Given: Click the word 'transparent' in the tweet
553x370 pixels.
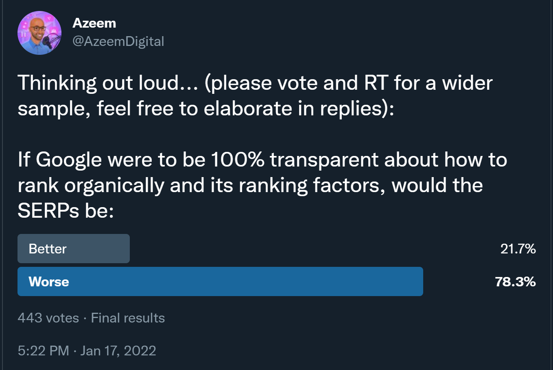Looking at the screenshot, I should (x=325, y=159).
